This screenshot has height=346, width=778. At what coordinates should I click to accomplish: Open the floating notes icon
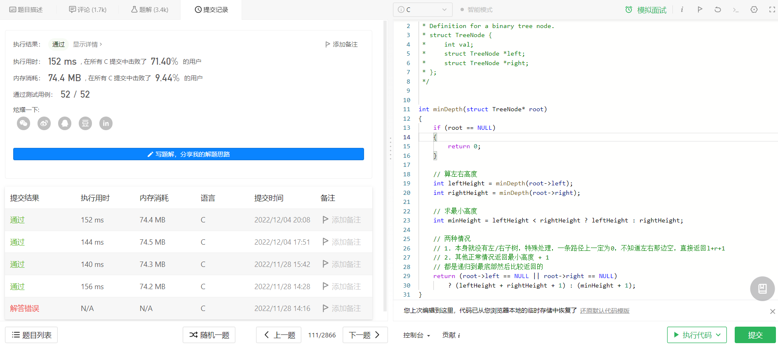click(762, 288)
